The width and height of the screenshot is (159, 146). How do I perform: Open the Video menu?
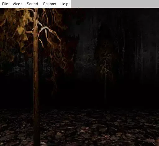pos(17,4)
